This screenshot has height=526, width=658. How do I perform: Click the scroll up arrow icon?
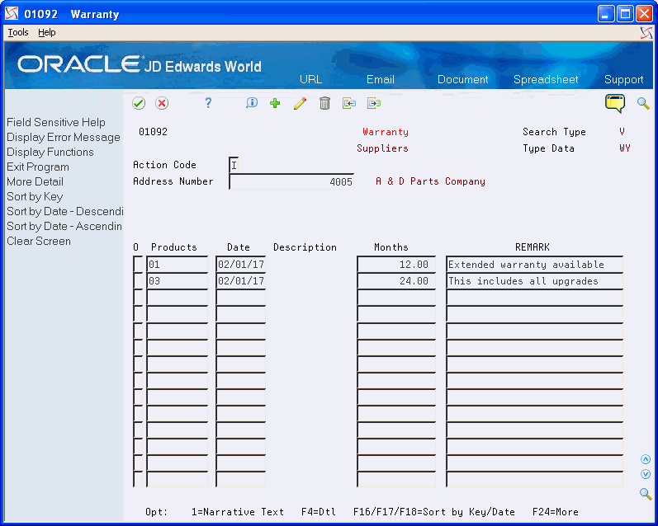(646, 459)
